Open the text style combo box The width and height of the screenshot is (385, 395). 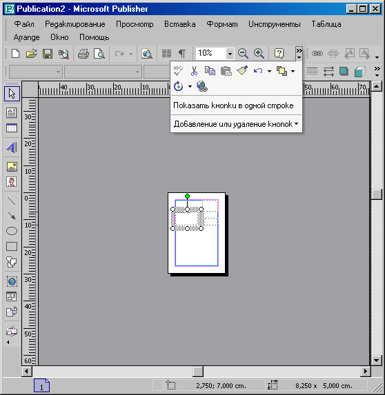pos(36,72)
